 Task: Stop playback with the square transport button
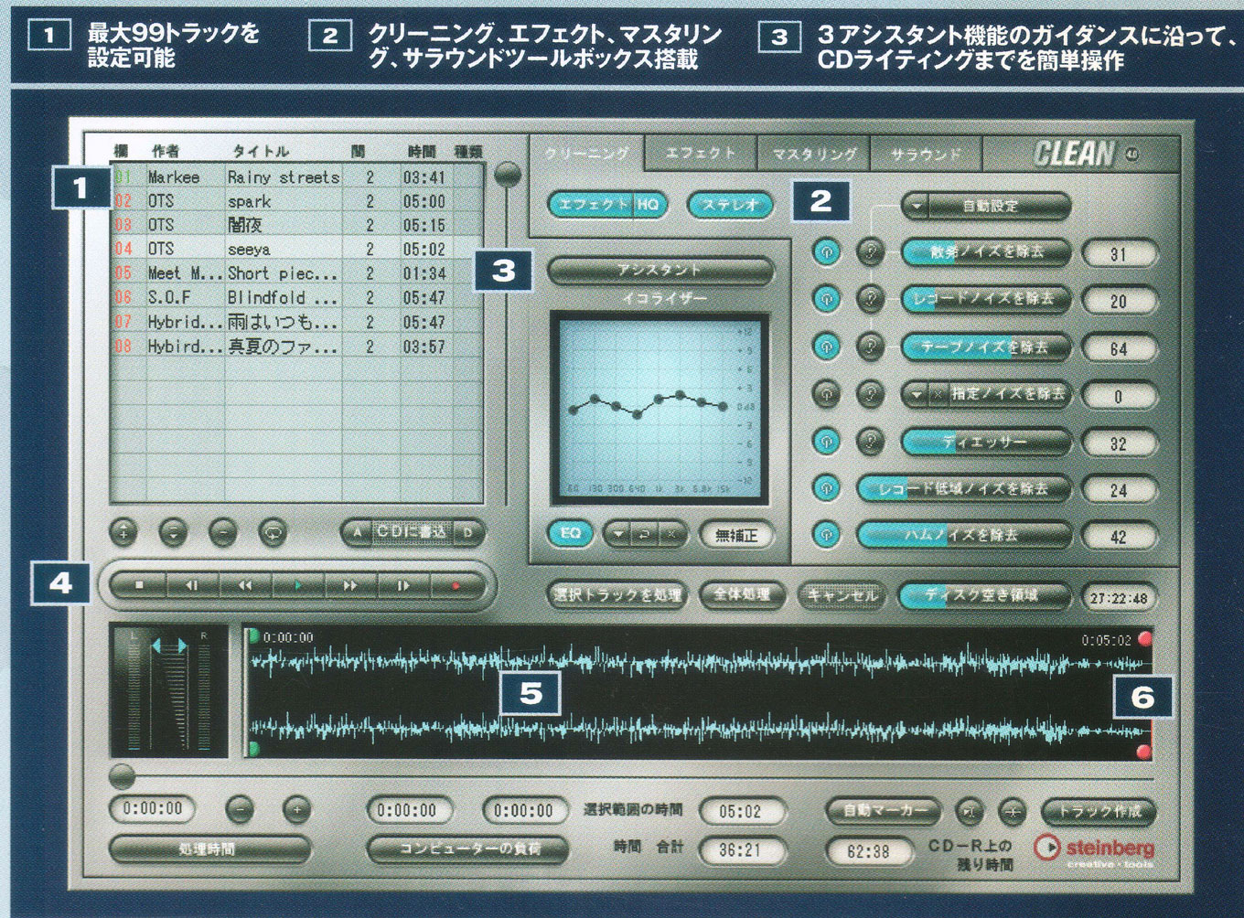click(139, 585)
